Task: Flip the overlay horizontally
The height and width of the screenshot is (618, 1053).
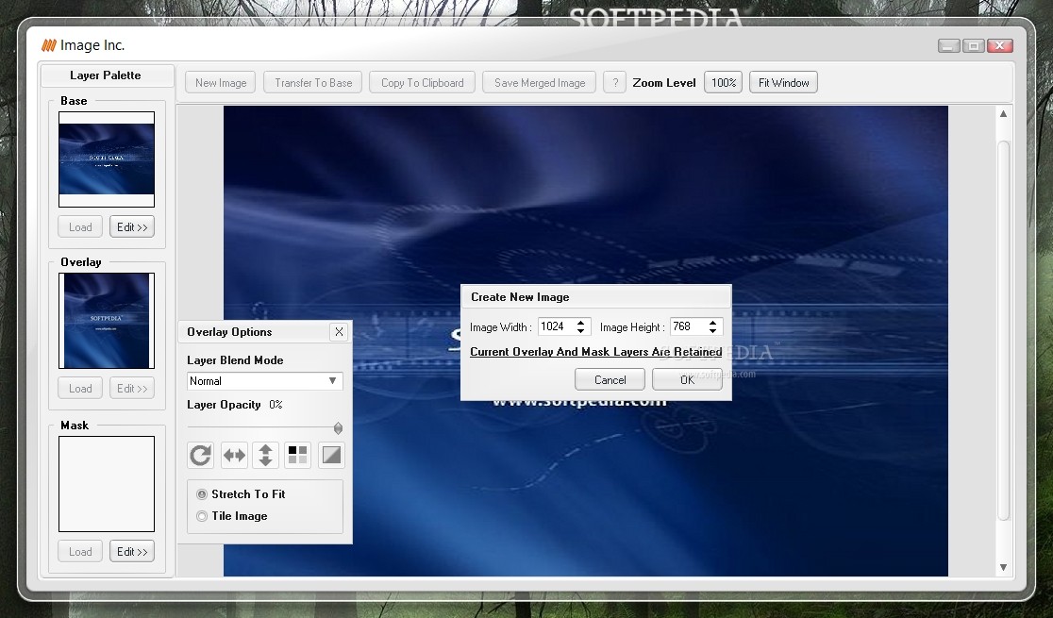Action: pos(234,456)
